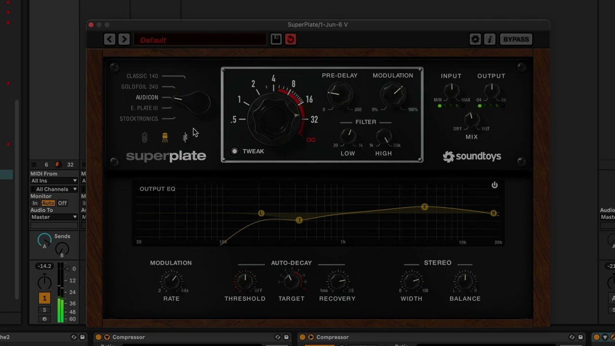615x346 pixels.
Task: Select the L low-cut EQ node
Action: 261,213
